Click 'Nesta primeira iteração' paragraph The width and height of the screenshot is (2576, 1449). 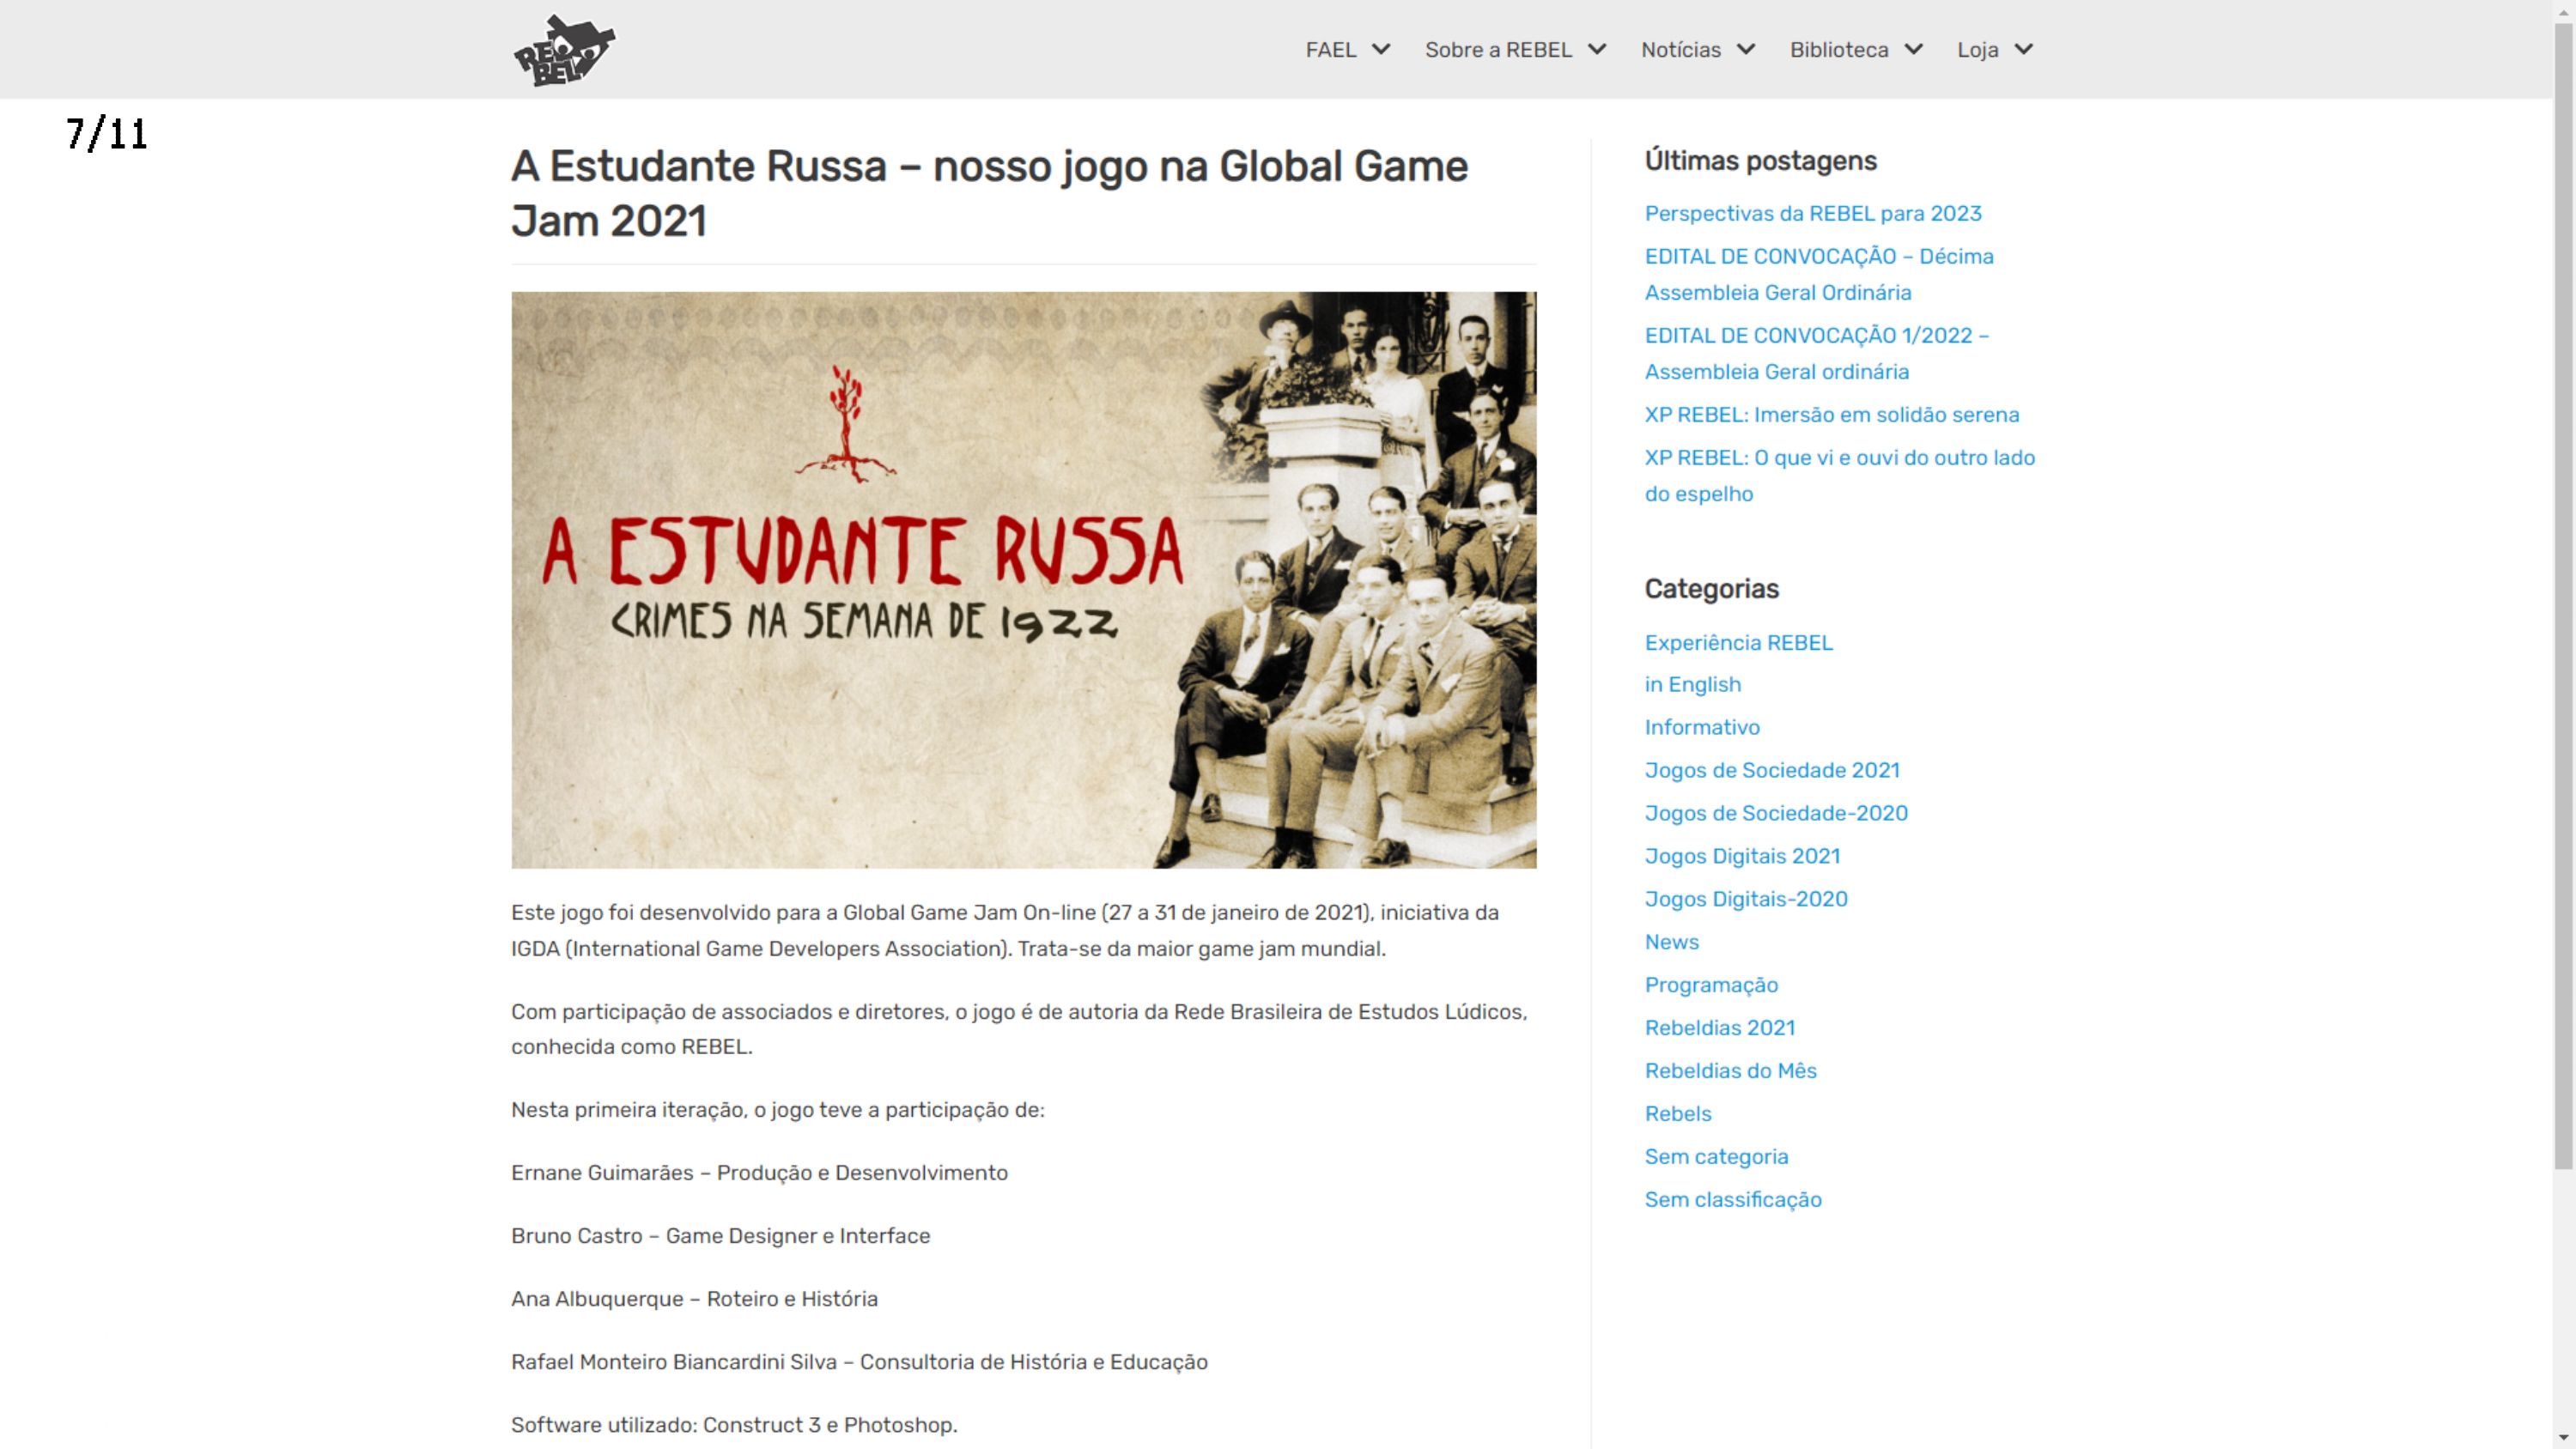pos(777,1109)
